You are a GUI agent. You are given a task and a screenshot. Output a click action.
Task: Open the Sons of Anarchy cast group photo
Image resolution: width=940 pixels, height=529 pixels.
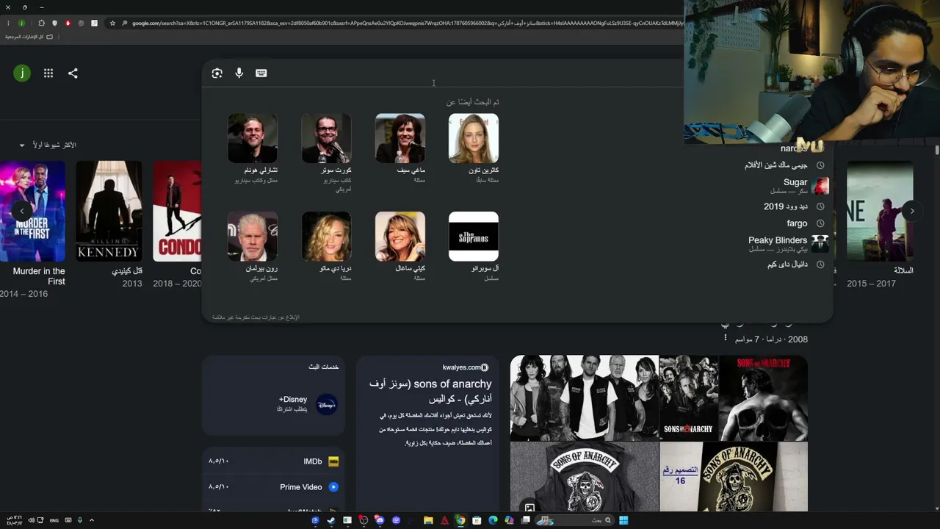click(x=585, y=398)
